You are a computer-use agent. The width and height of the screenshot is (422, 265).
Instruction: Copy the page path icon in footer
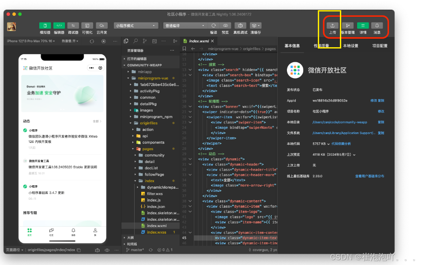point(79,250)
